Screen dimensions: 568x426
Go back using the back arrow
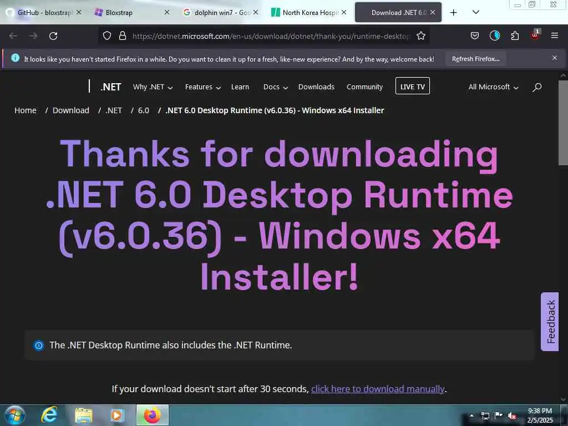tap(13, 36)
